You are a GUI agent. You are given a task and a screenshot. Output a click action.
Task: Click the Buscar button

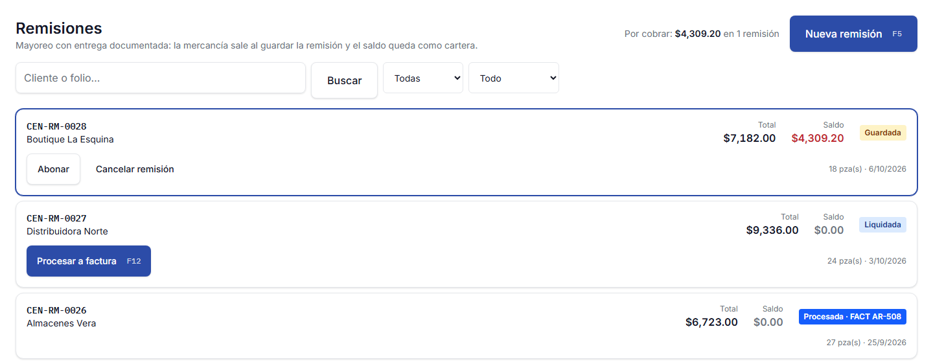(344, 80)
